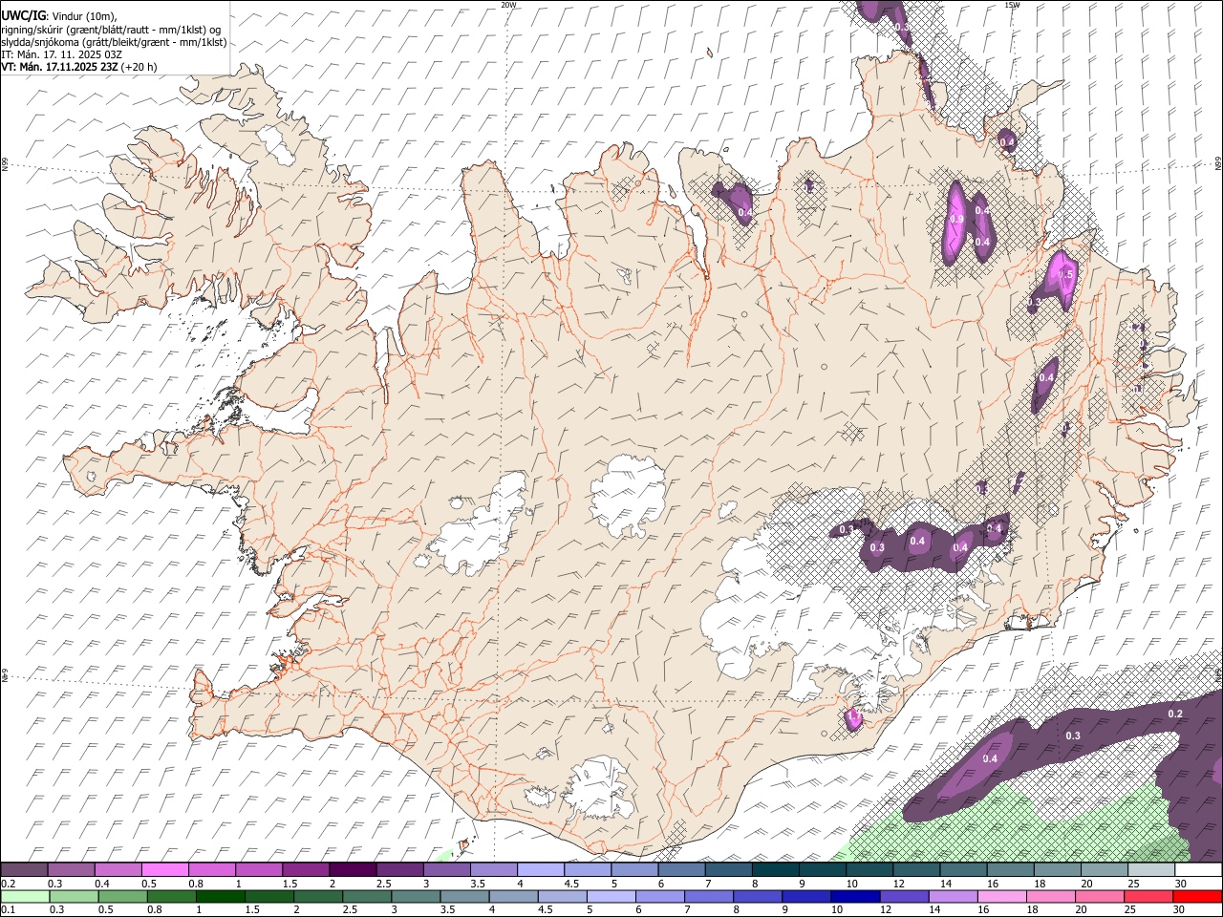Click the '30' label in the lower legend
1223x917 pixels.
pyautogui.click(x=1177, y=909)
